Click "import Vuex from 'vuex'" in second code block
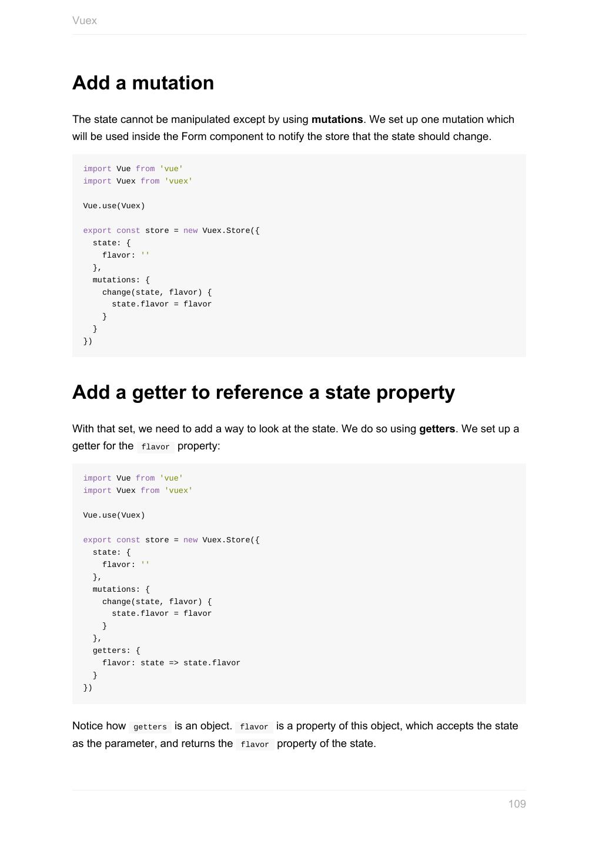Viewport: 599px width, 847px height. (138, 491)
